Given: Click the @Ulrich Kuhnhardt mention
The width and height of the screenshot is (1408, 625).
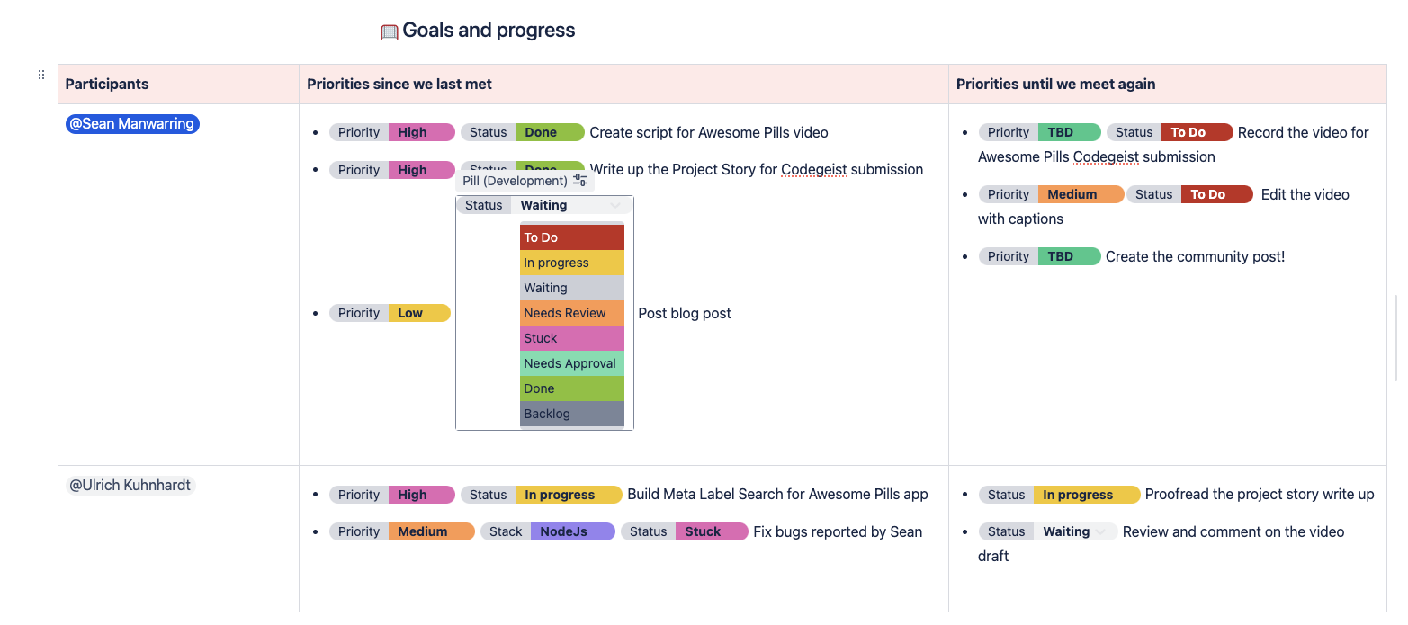Looking at the screenshot, I should click(130, 485).
